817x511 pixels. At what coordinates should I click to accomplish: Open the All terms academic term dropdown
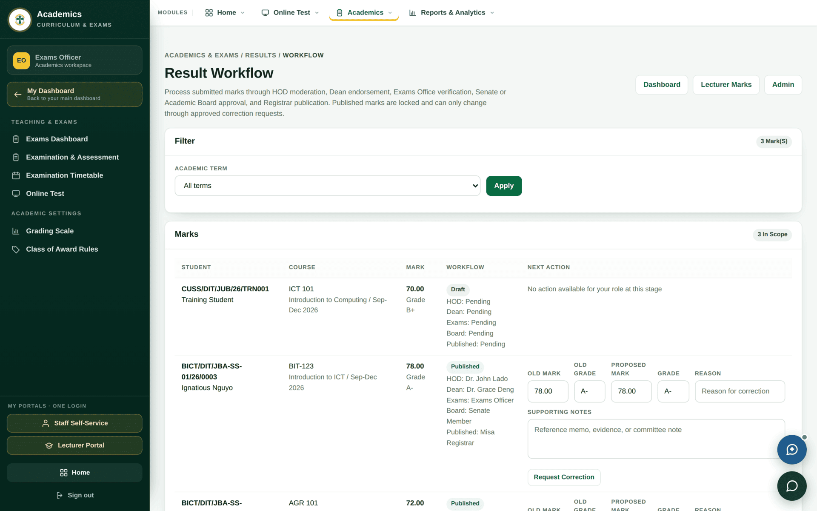[327, 186]
